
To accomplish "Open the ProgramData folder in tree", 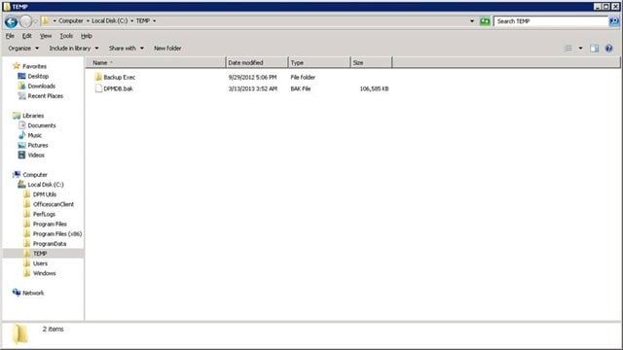I will 50,244.
